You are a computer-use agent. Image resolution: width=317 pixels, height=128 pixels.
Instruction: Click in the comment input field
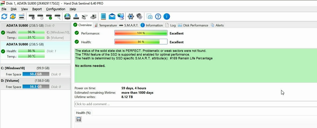[x=196, y=104]
